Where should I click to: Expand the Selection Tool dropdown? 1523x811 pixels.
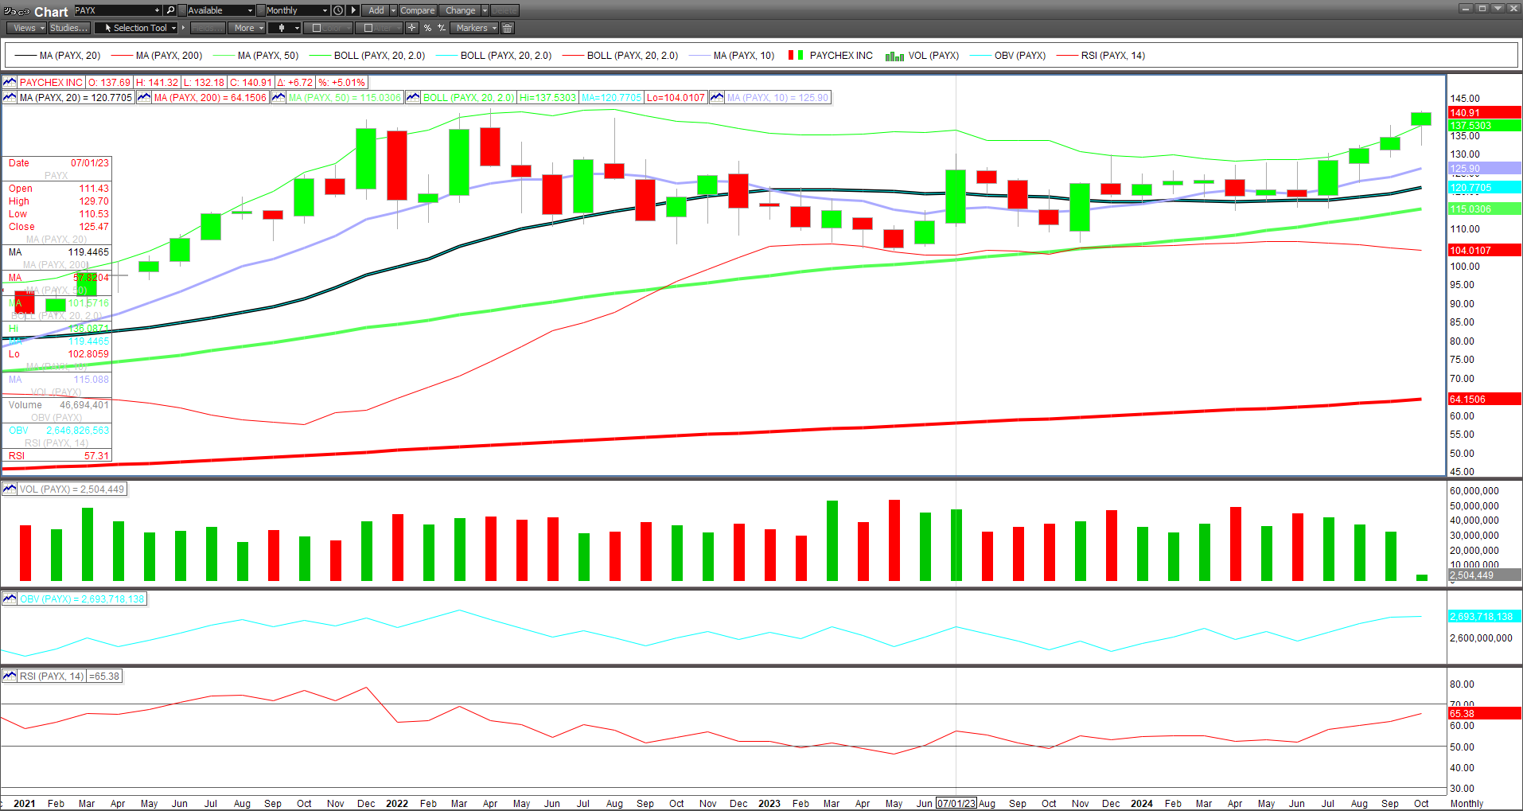(x=173, y=28)
